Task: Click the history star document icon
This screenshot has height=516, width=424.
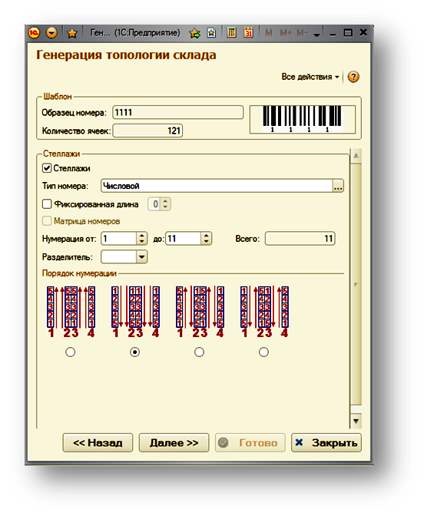Action: click(211, 33)
